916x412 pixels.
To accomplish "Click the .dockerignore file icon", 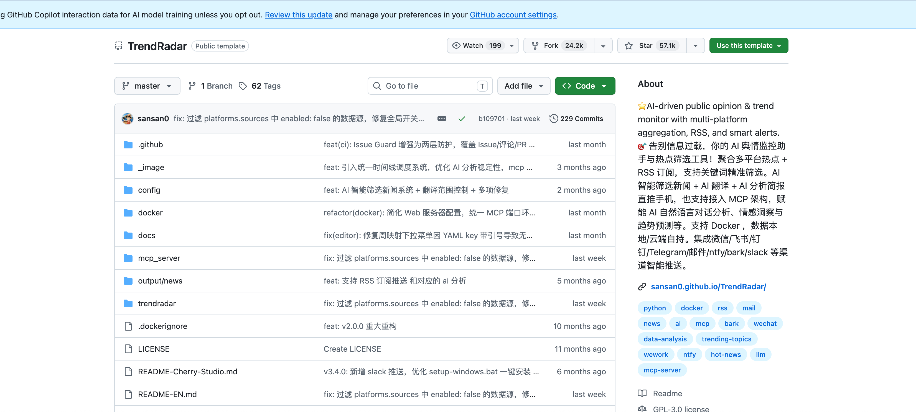I will coord(128,326).
